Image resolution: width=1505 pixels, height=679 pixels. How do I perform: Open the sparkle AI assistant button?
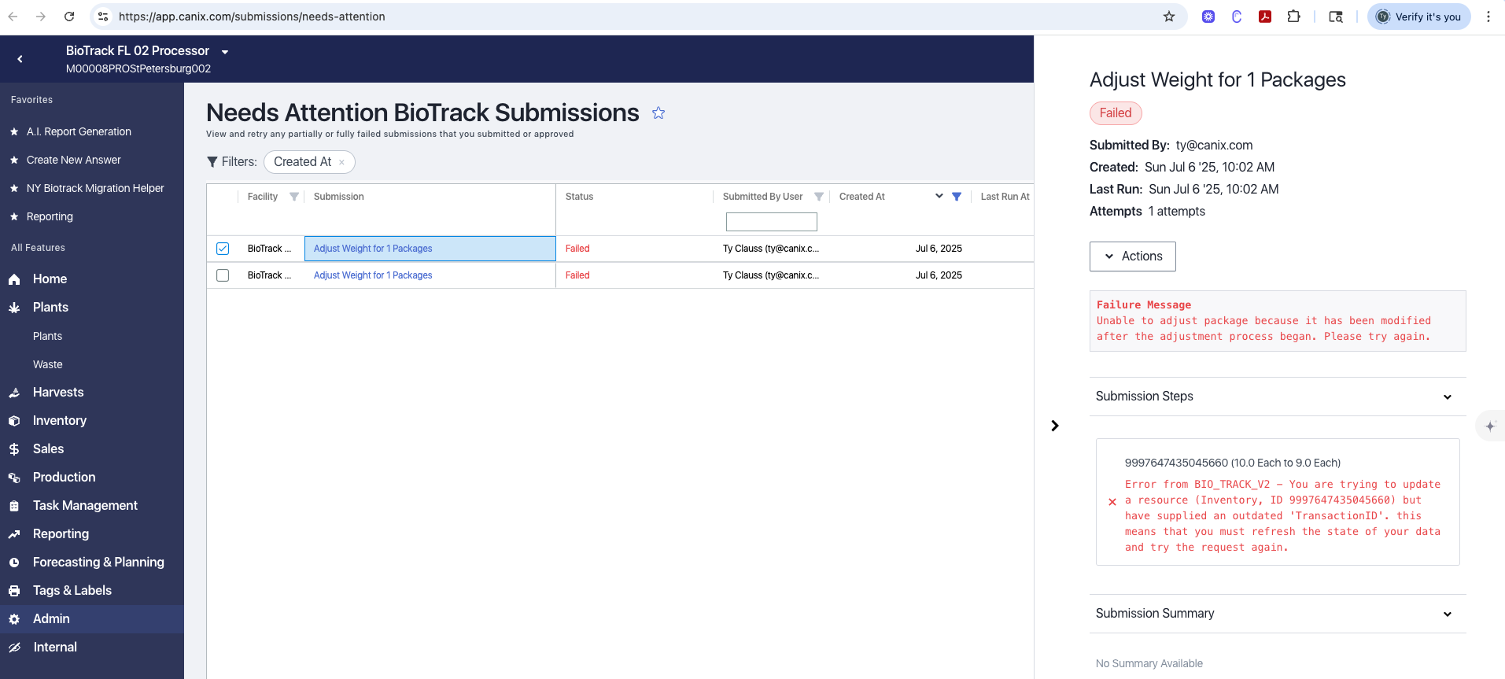[x=1490, y=426]
